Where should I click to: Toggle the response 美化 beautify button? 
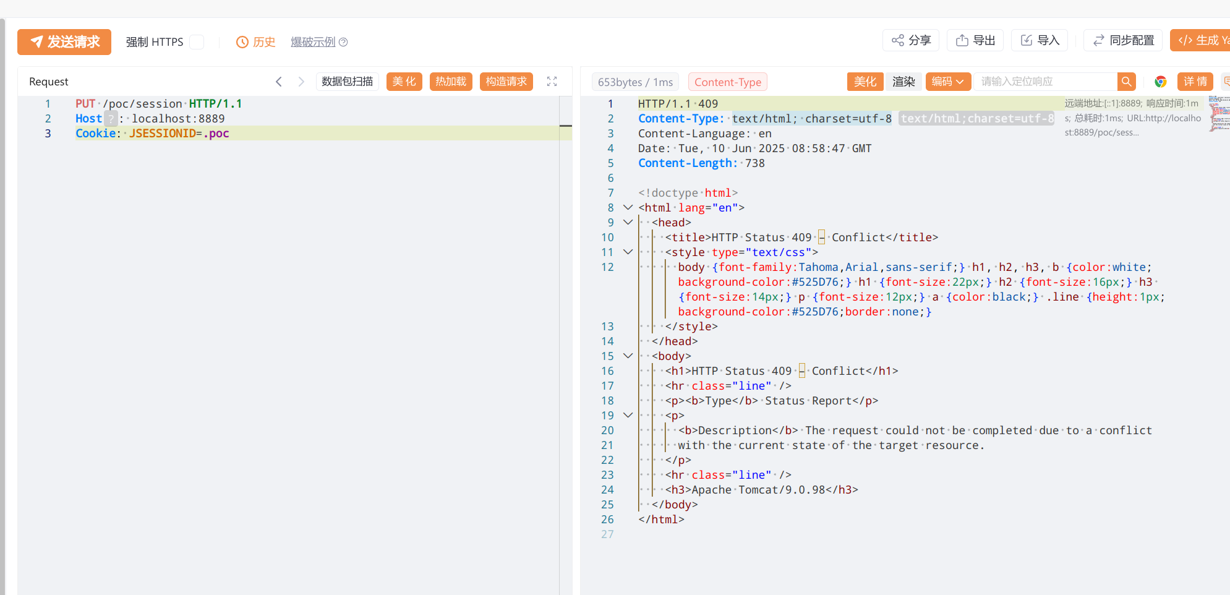pyautogui.click(x=865, y=82)
